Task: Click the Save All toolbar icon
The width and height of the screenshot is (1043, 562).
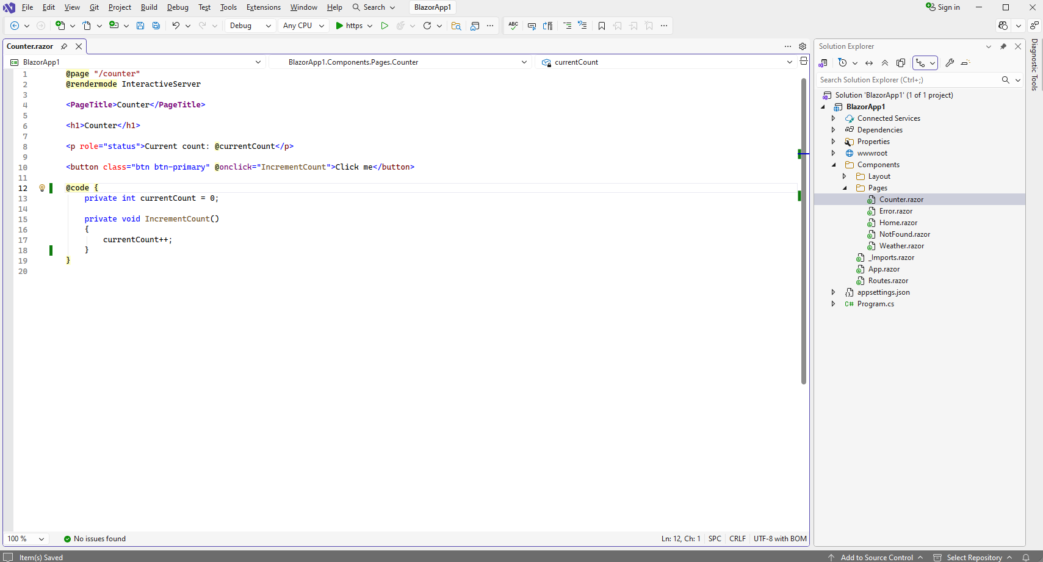Action: tap(156, 26)
